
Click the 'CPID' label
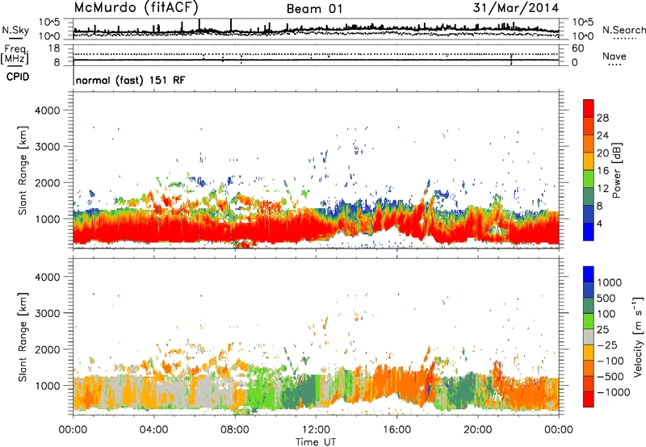(18, 77)
